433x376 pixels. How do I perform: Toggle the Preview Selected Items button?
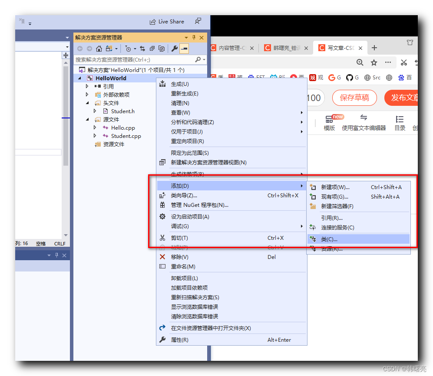pos(184,49)
